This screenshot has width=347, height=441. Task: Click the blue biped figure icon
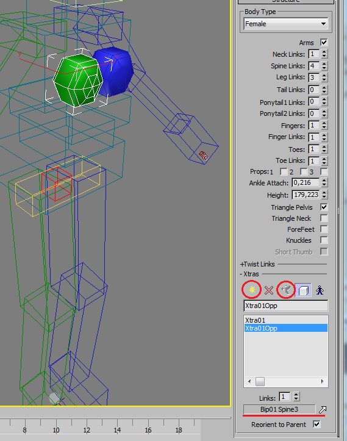320,290
